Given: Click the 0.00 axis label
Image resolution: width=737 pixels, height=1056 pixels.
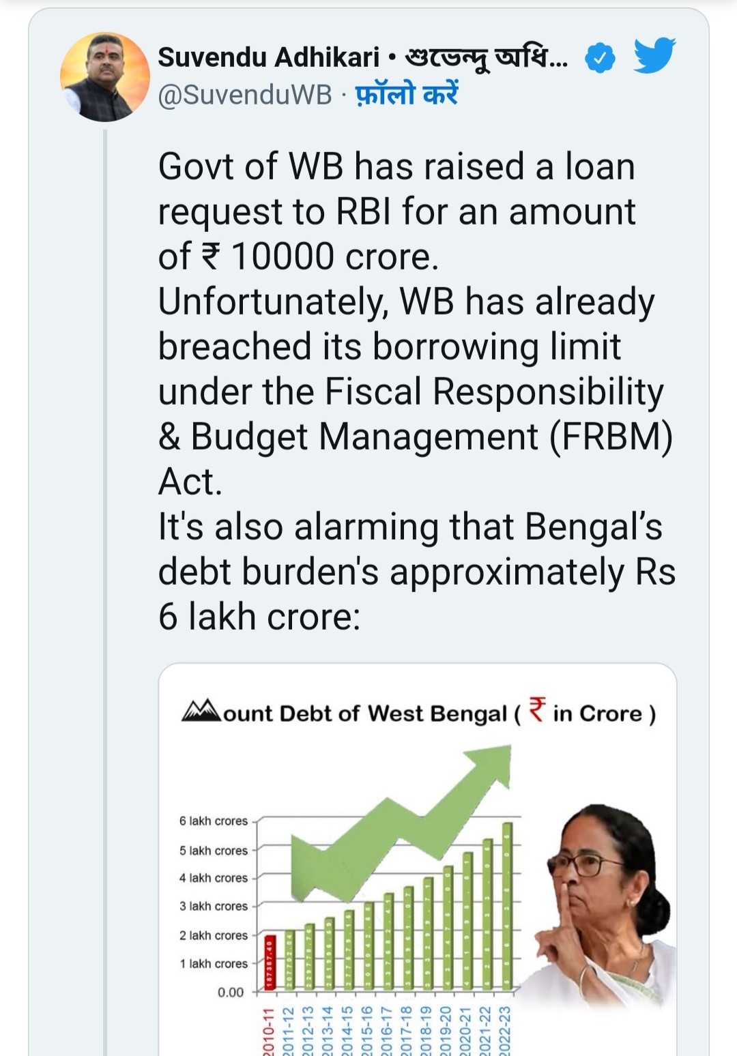Looking at the screenshot, I should coord(231,992).
